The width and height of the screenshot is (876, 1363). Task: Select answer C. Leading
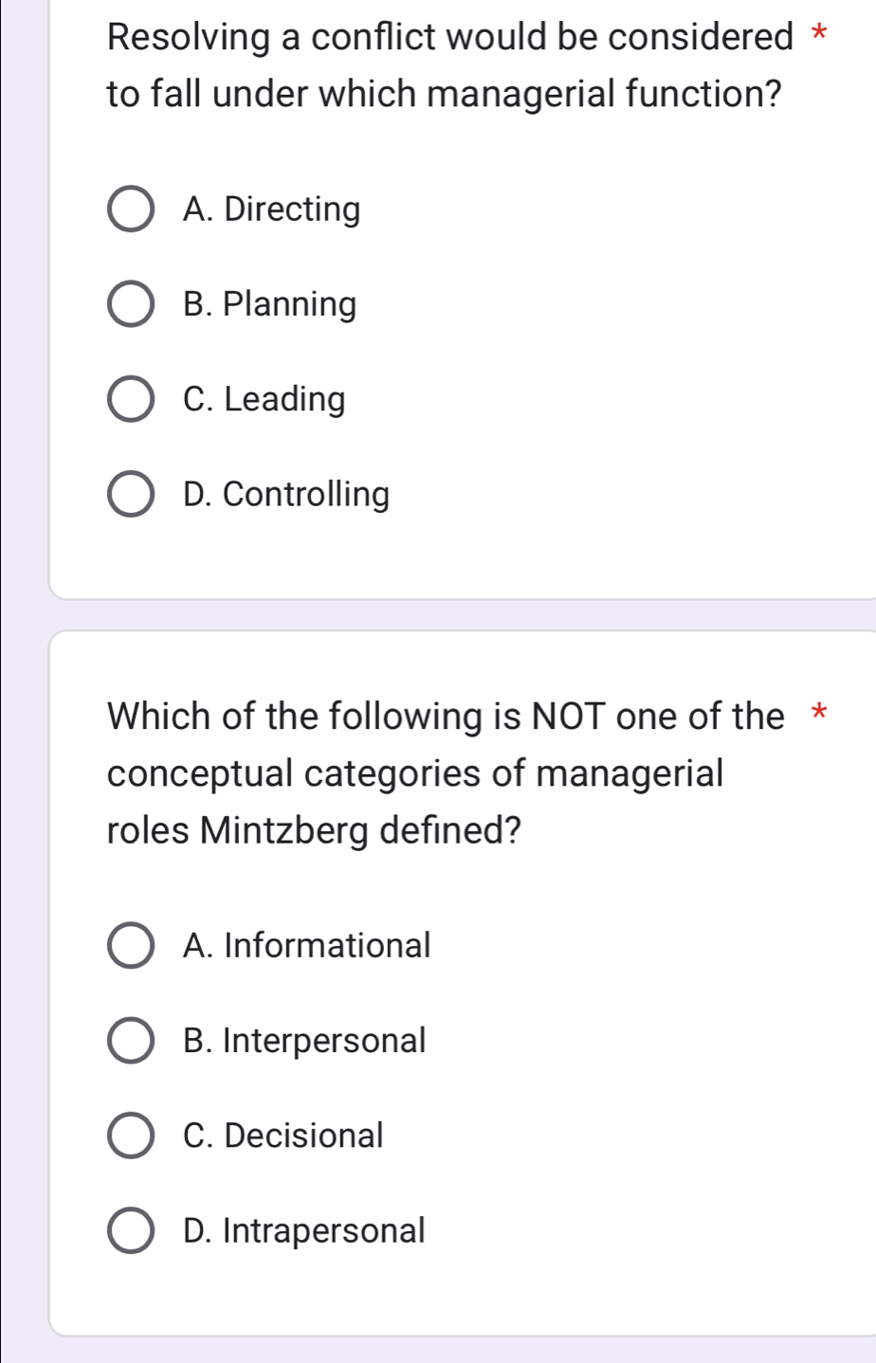[x=131, y=399]
